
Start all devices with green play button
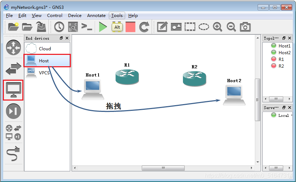(103, 27)
